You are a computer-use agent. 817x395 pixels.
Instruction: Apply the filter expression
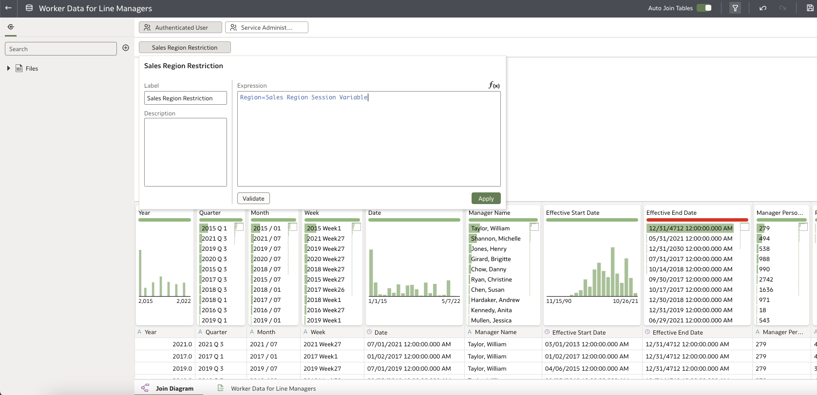tap(486, 199)
